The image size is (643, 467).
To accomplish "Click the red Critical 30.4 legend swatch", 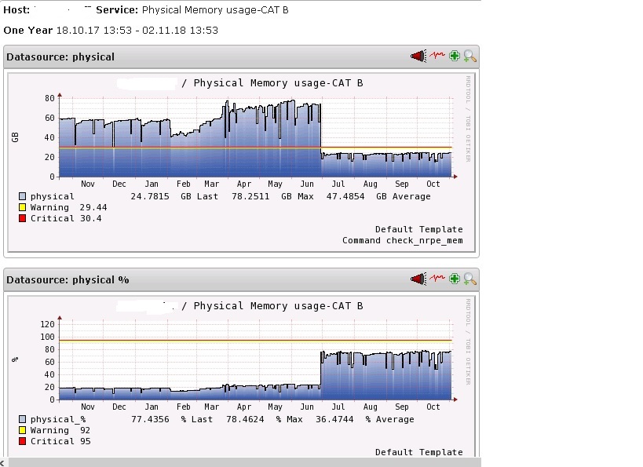I will coord(23,218).
